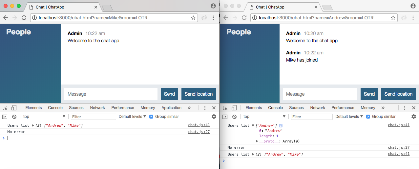Clear the console in Andrew's DevTools
Image resolution: width=419 pixels, height=169 pixels.
pos(234,117)
